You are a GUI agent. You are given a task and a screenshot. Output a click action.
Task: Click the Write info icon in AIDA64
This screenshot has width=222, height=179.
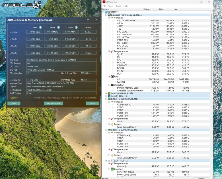[58, 27]
